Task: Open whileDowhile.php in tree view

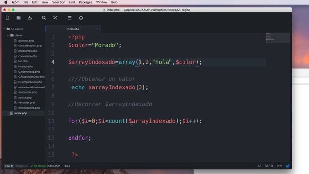Action: click(x=29, y=108)
